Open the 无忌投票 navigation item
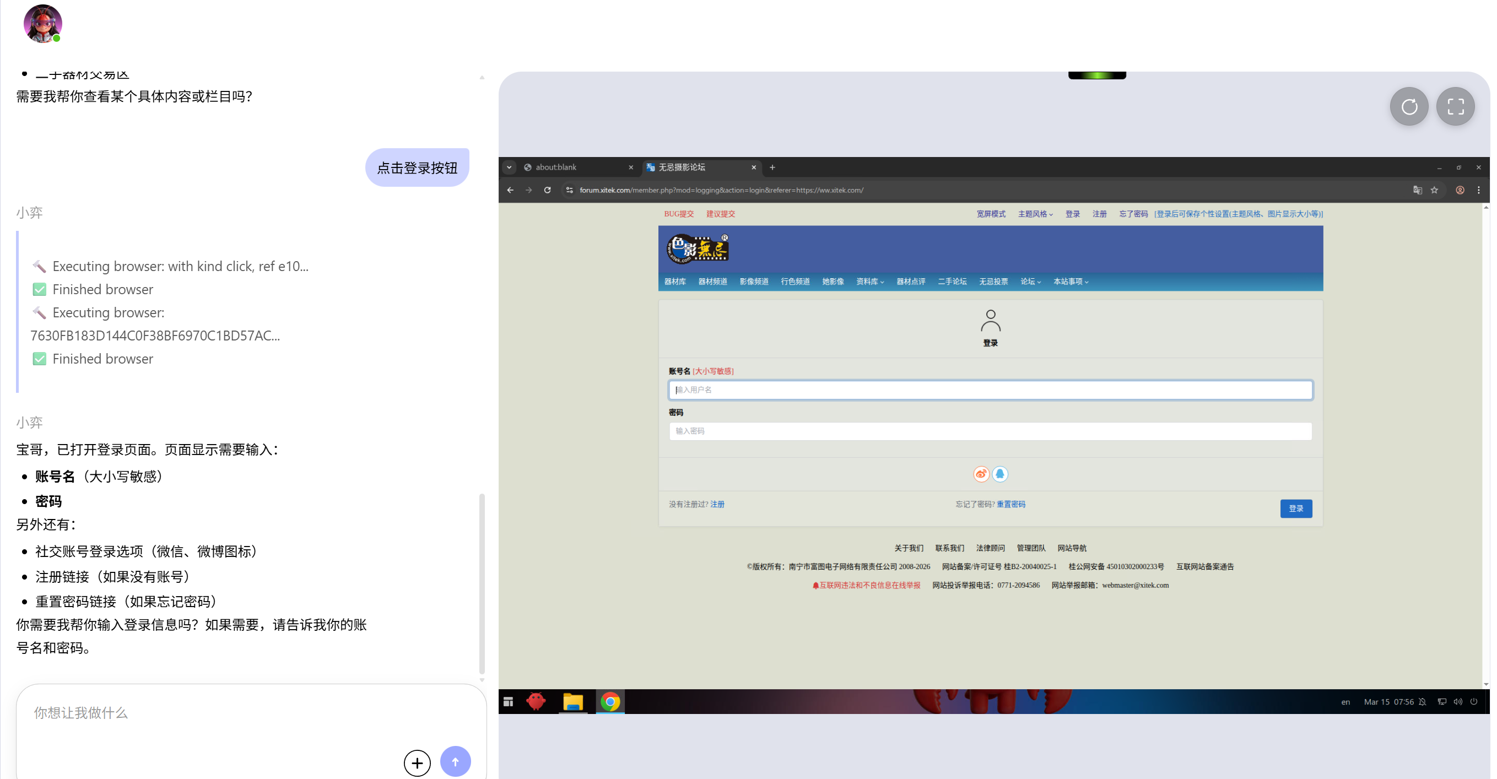The image size is (1497, 779). coord(994,282)
